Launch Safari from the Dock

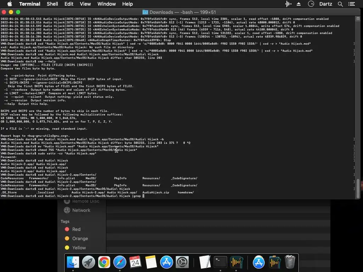(120, 262)
